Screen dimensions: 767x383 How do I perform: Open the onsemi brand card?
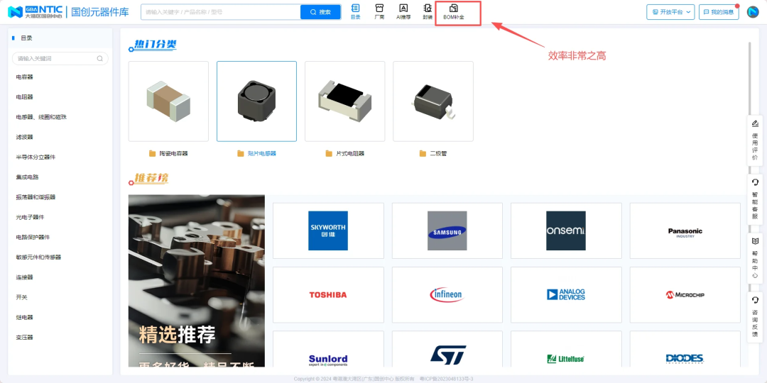pyautogui.click(x=566, y=231)
